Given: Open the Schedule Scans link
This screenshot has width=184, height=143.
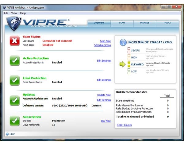Looking at the screenshot, I should click(102, 45).
